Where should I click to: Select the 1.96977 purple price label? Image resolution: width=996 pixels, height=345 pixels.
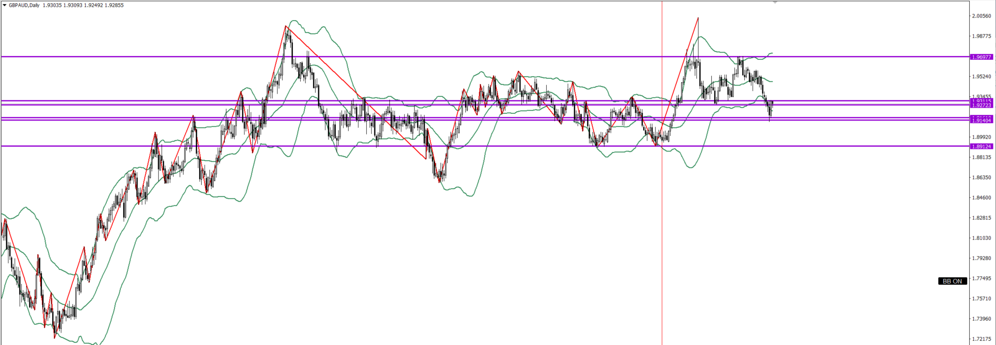tap(981, 57)
